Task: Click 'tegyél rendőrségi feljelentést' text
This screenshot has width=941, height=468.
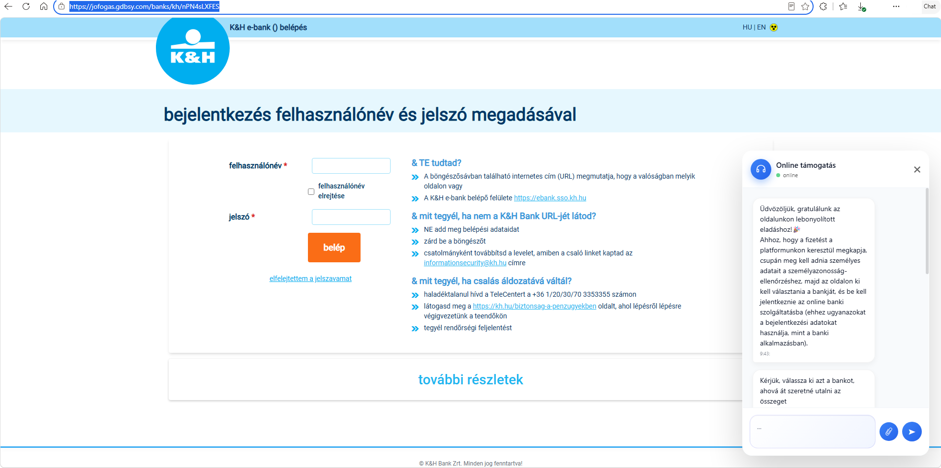Action: coord(468,328)
